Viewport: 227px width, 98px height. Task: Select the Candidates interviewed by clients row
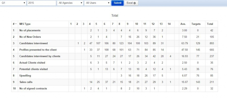point(115,56)
